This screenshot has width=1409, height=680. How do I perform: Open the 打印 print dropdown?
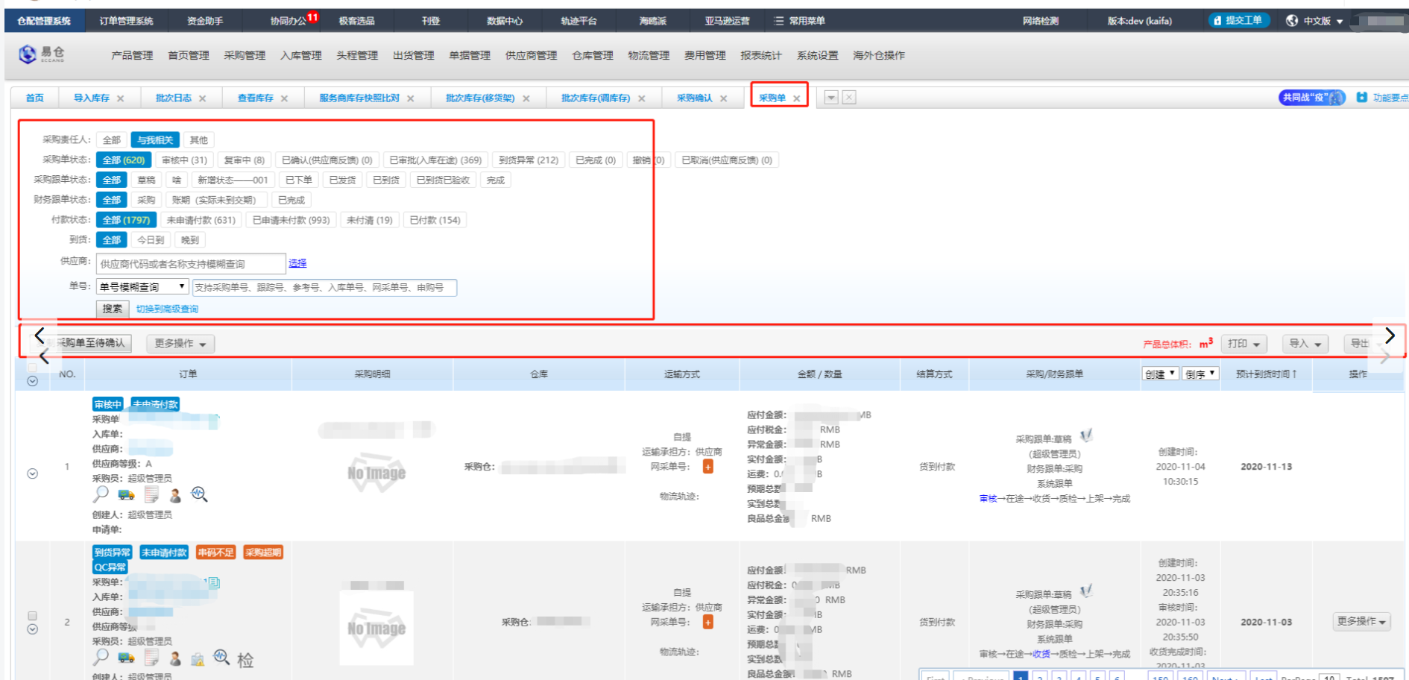click(x=1243, y=344)
